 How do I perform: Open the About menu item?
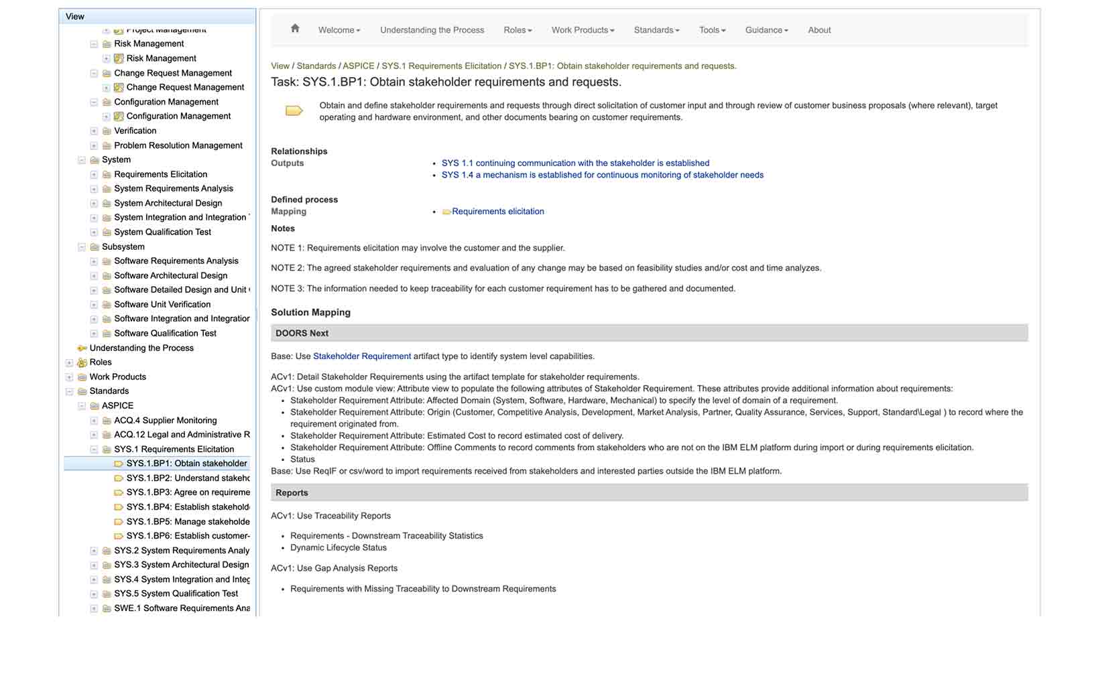click(819, 30)
